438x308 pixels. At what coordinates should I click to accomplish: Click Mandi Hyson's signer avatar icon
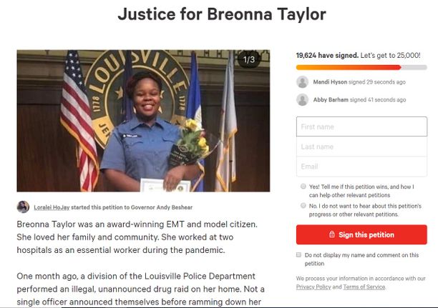(x=302, y=82)
